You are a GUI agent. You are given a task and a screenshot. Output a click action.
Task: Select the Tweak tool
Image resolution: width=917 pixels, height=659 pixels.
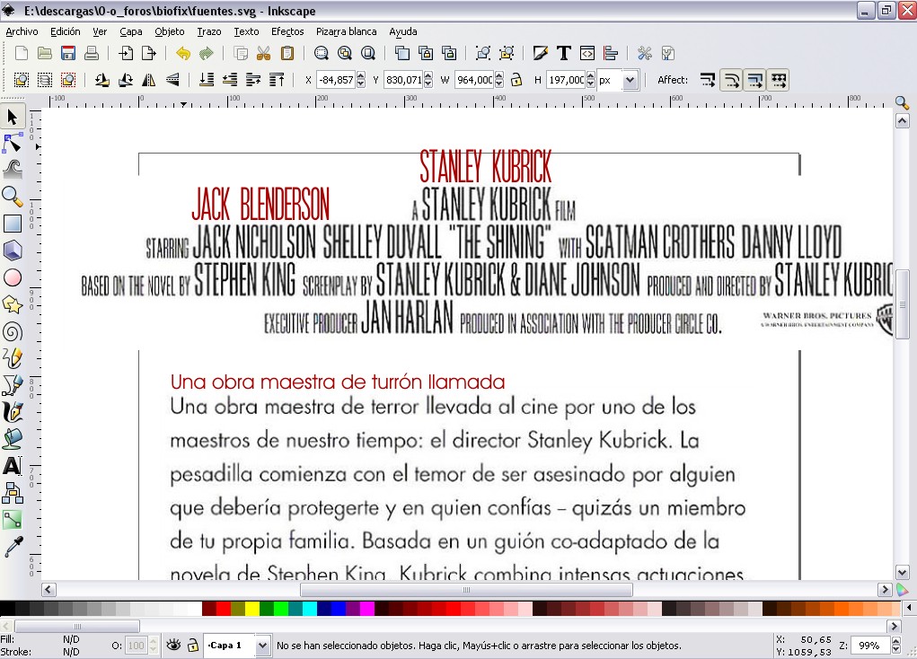[x=13, y=170]
